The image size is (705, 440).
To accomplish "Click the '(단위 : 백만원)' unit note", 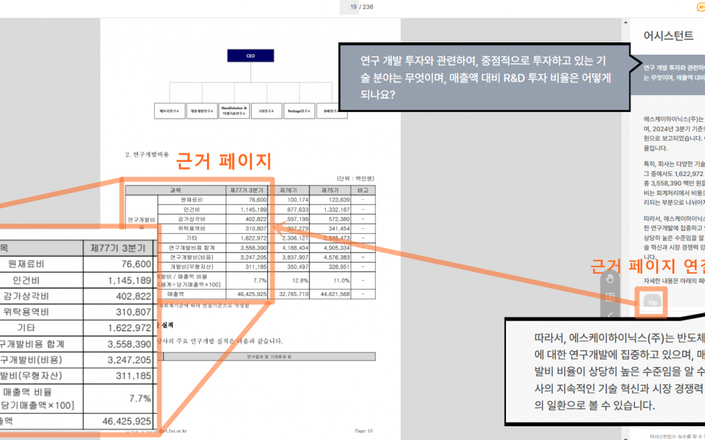I will tap(355, 179).
